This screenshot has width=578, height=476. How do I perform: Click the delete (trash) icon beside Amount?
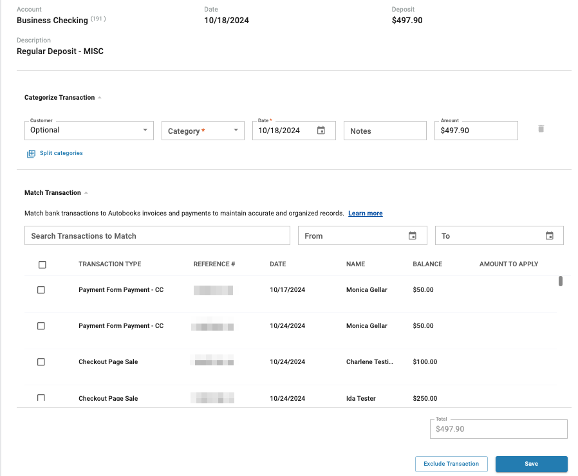541,129
